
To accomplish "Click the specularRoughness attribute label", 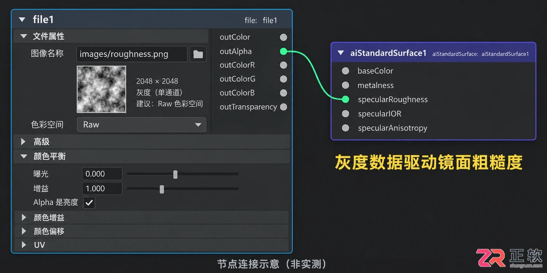I will pyautogui.click(x=393, y=99).
